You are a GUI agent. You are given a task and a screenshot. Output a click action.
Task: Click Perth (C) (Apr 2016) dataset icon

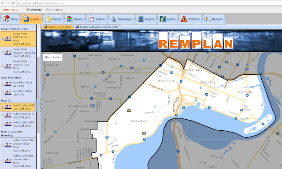8,124
